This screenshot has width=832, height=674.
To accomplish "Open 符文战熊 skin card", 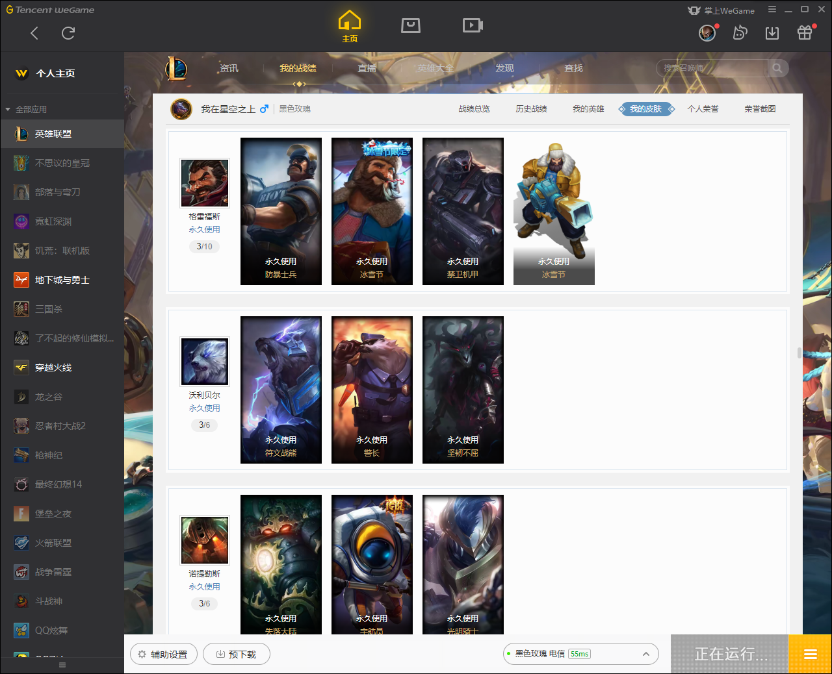I will point(281,390).
